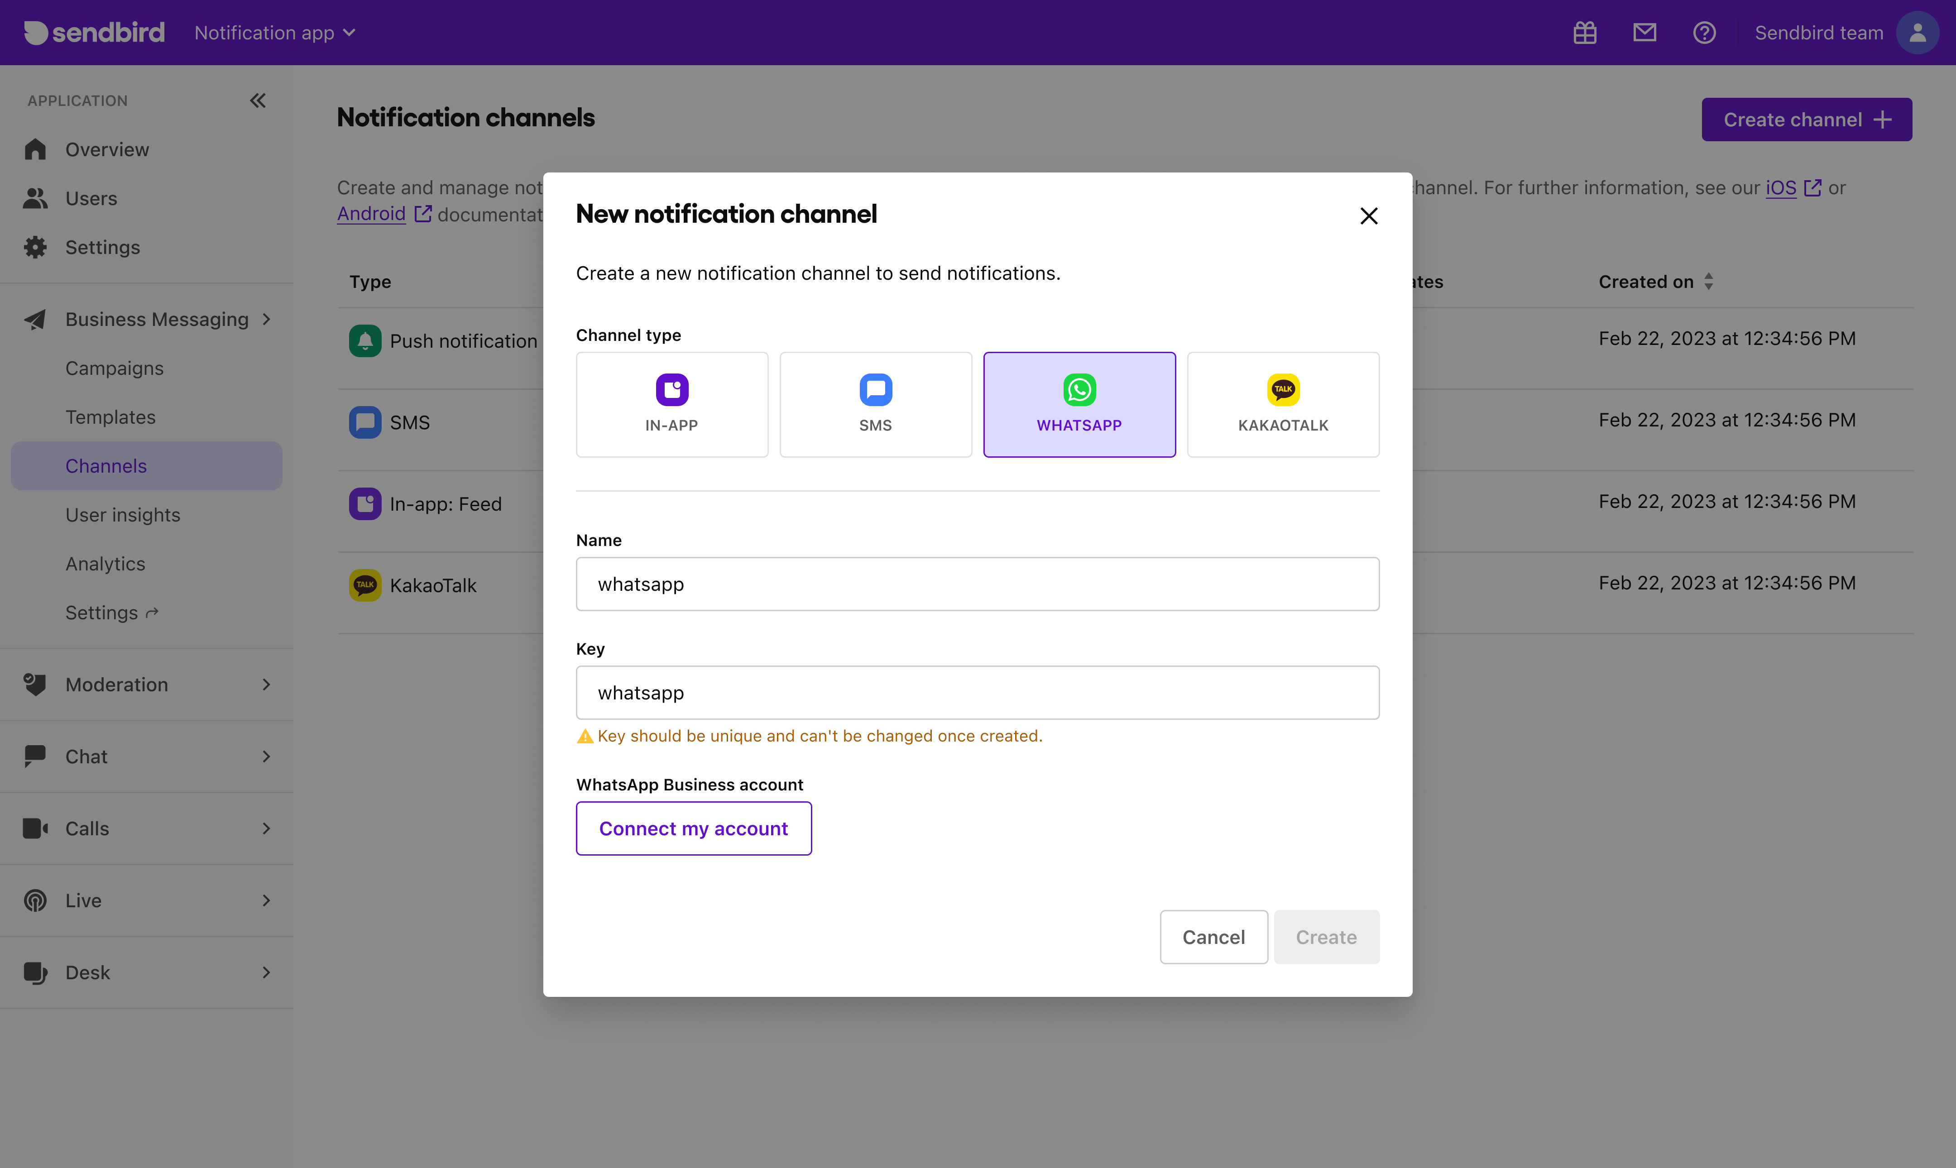1956x1168 pixels.
Task: Click the Sendbird logo
Action: (x=95, y=32)
